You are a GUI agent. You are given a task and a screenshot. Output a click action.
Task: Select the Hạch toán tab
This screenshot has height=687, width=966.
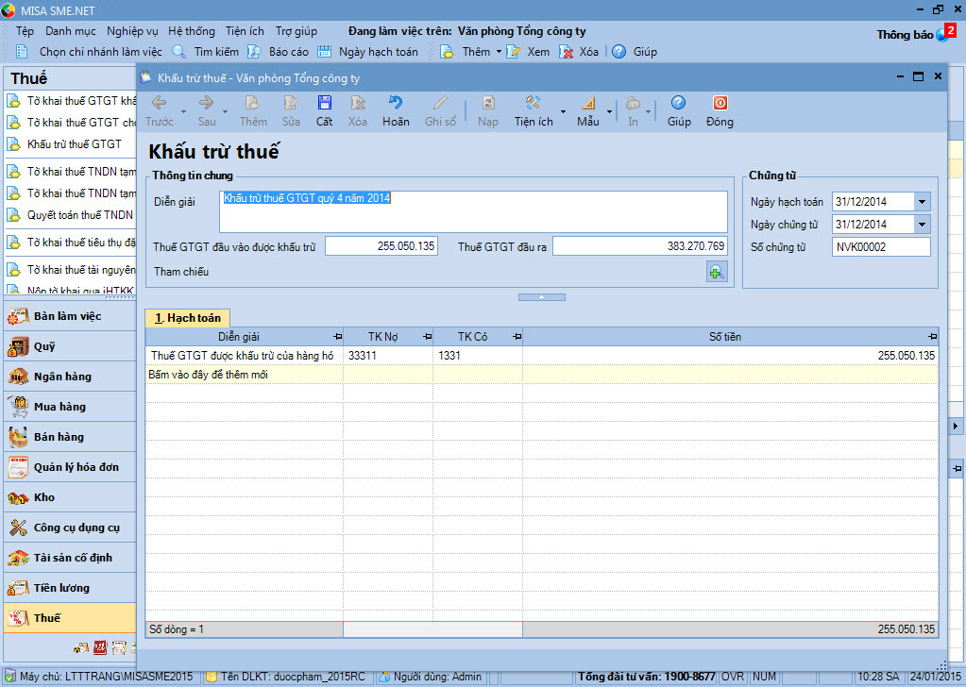coord(188,318)
